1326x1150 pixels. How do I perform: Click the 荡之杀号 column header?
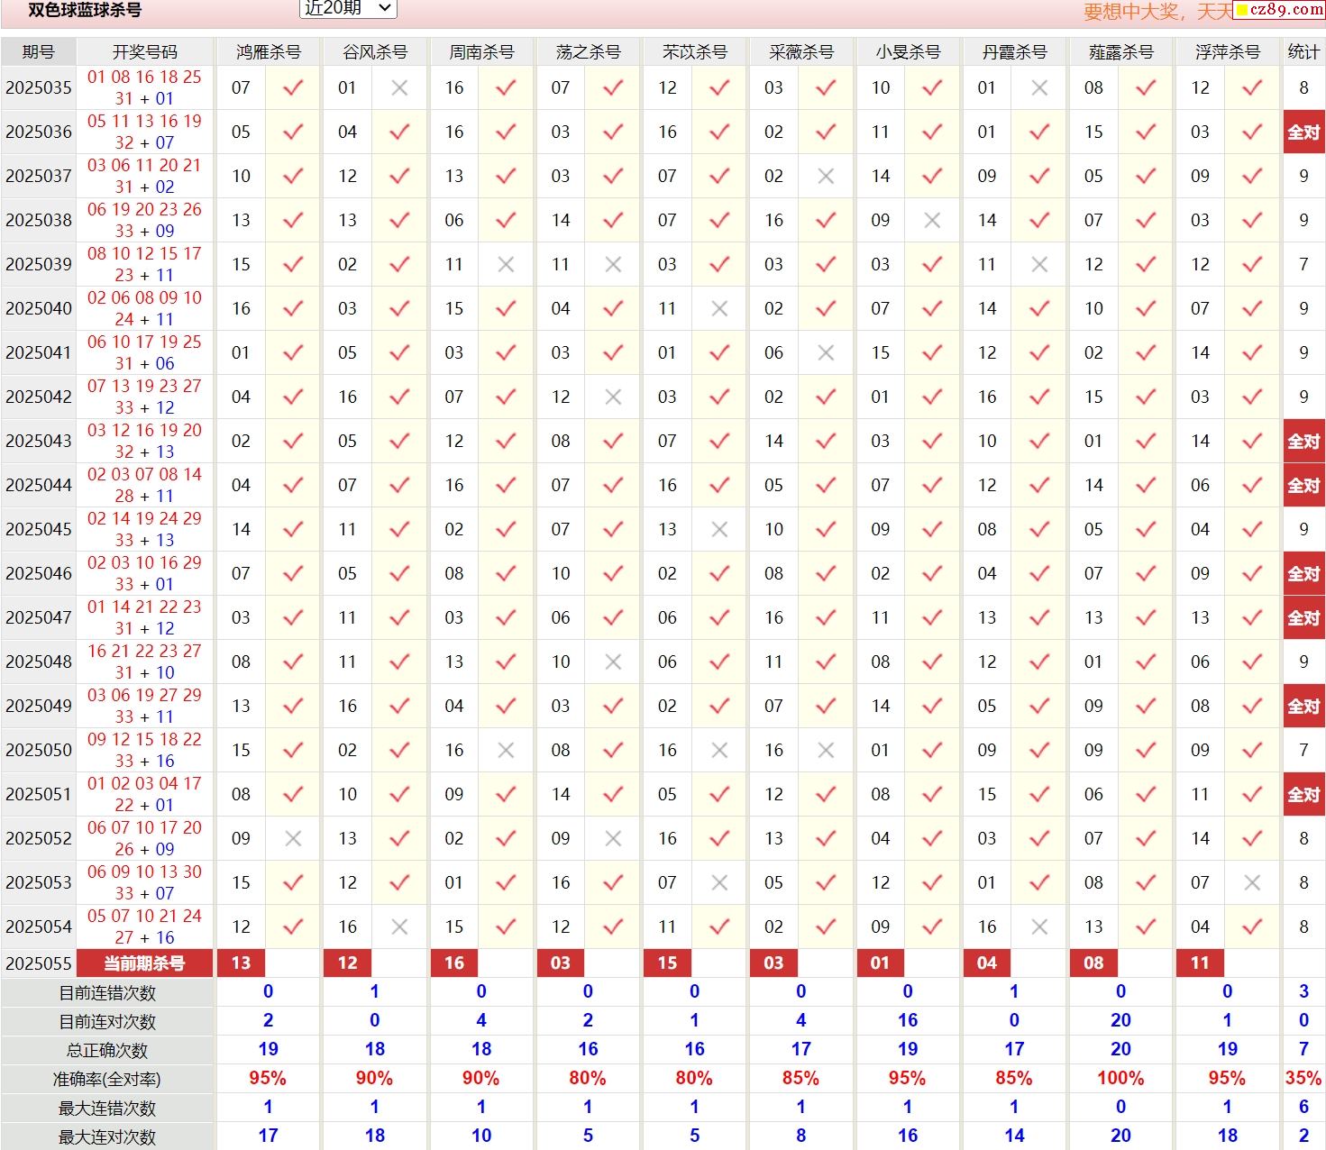pos(588,52)
